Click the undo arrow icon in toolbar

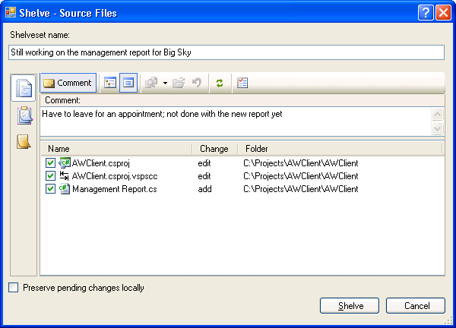click(x=197, y=83)
